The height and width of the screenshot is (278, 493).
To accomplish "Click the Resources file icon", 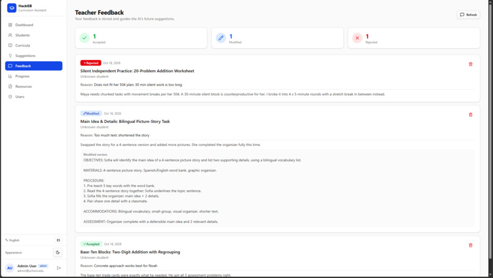I will click(x=10, y=86).
